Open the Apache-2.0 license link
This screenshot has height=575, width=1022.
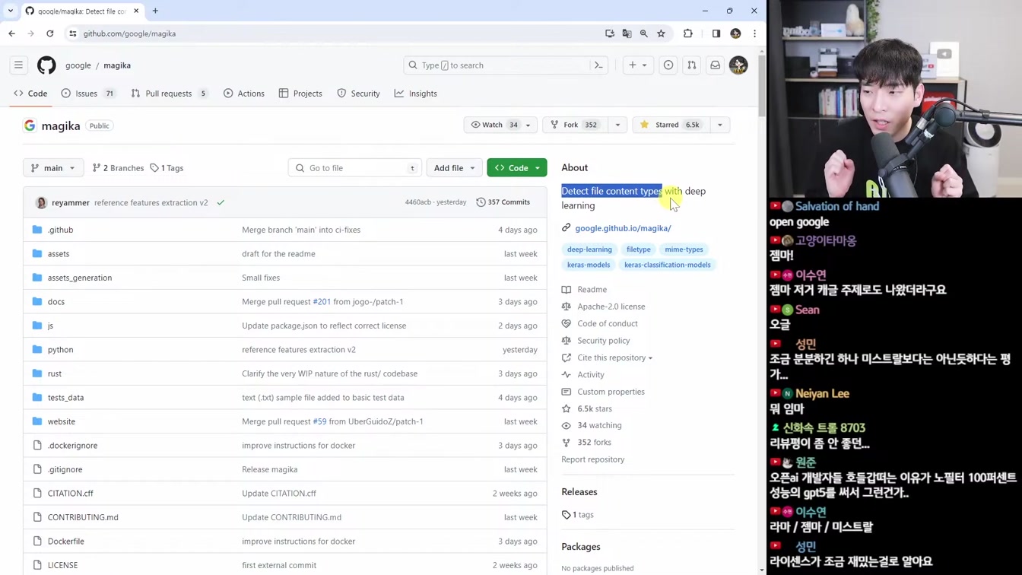(611, 307)
